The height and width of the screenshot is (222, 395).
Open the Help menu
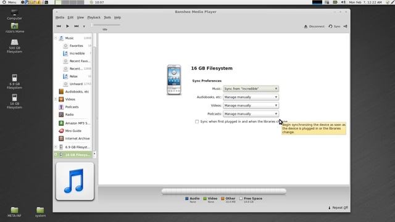[117, 17]
